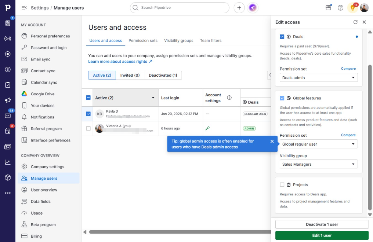
Task: Click the horizontal table scrollbar
Action: coord(180,232)
